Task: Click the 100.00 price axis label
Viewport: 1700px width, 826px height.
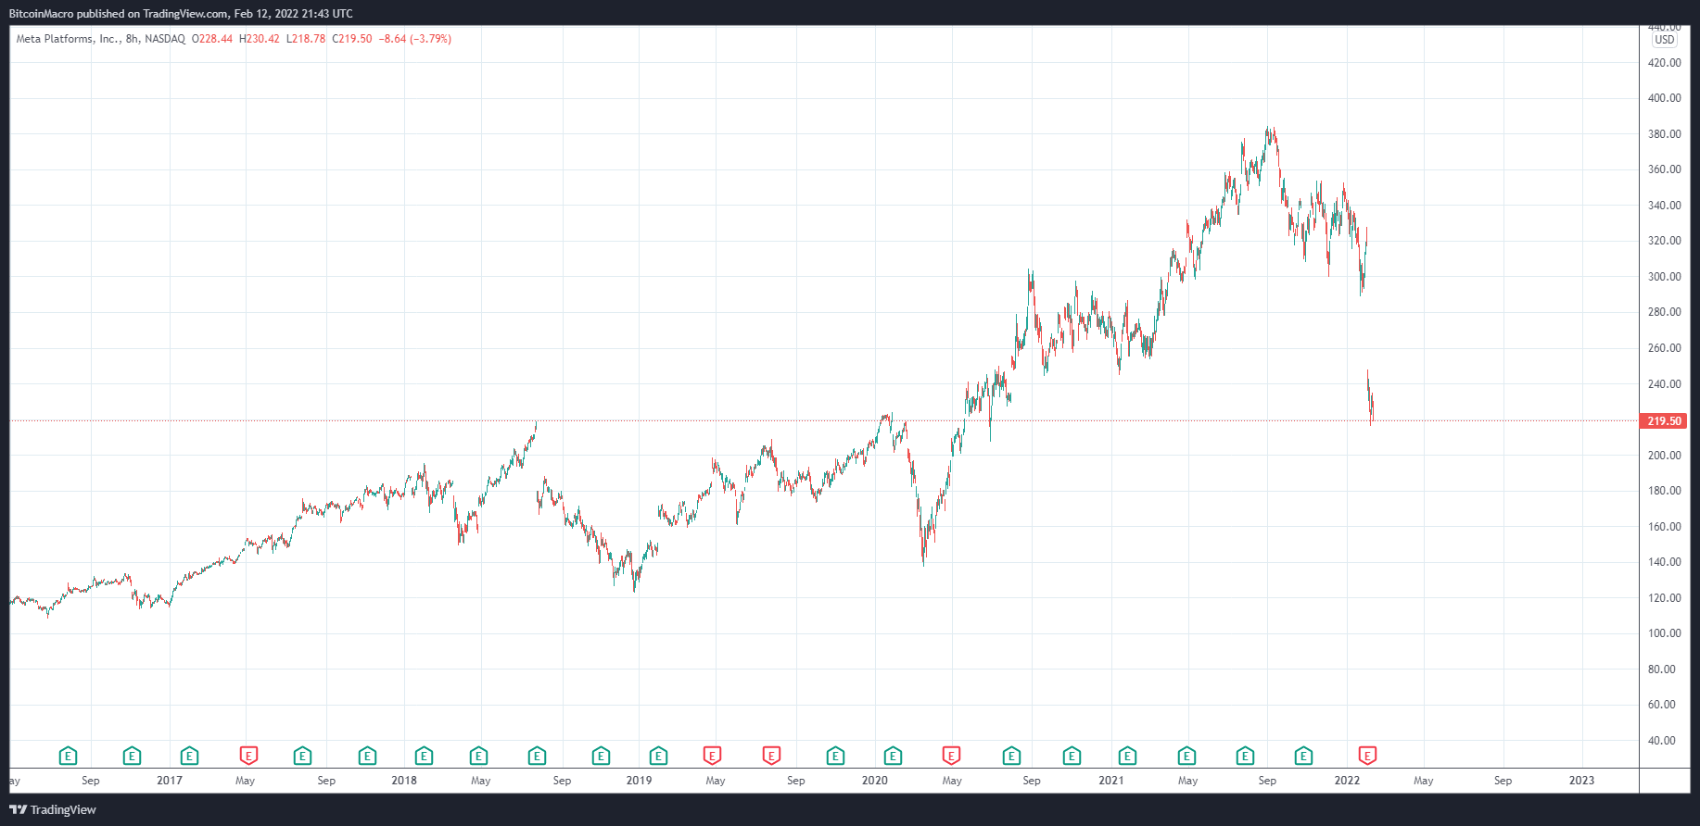Action: [x=1665, y=633]
